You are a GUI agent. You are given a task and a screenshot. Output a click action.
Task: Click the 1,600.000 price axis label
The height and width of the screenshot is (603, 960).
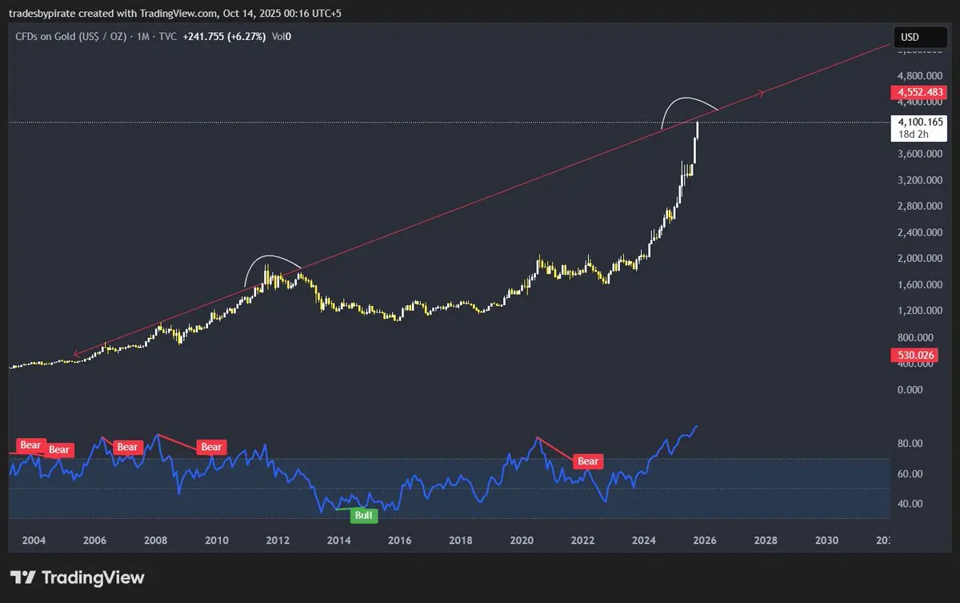coord(921,285)
